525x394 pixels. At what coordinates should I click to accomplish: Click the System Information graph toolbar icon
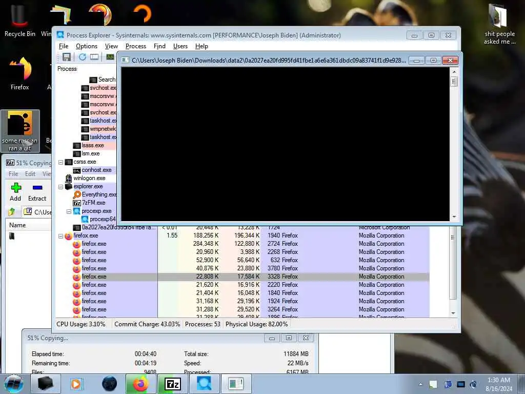tap(110, 57)
